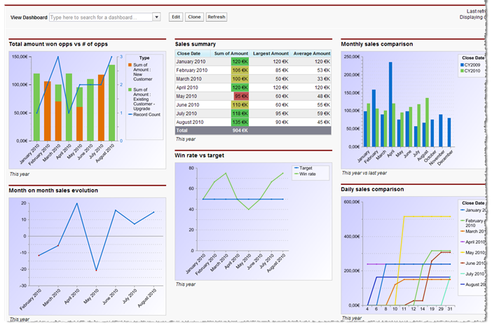Select Record Count legend line marker
492x325 pixels.
pos(130,114)
